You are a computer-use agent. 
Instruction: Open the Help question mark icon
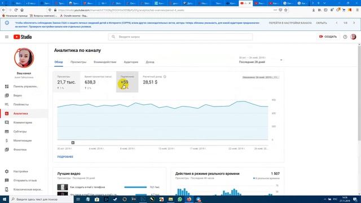[345, 37]
